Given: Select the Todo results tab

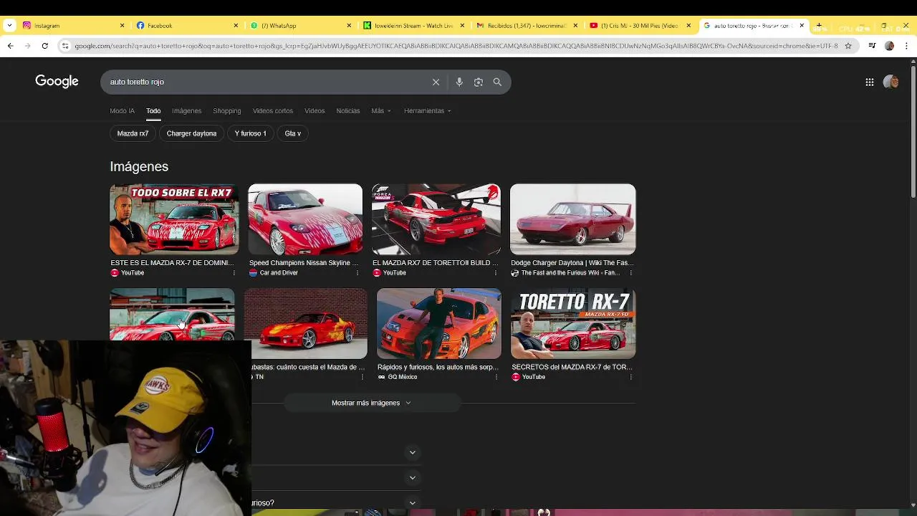Looking at the screenshot, I should click(x=153, y=111).
